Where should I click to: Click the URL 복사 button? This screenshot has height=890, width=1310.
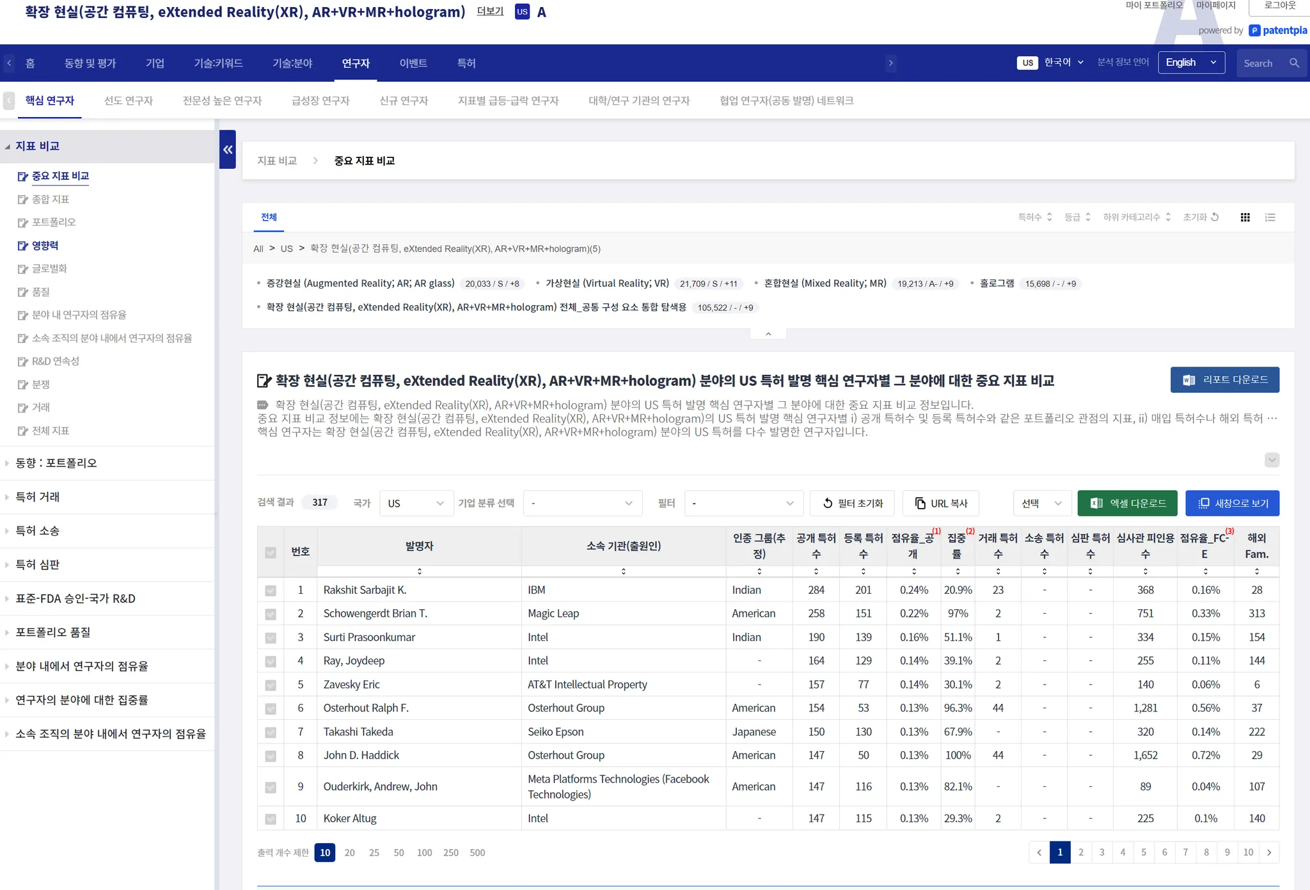[x=940, y=504]
